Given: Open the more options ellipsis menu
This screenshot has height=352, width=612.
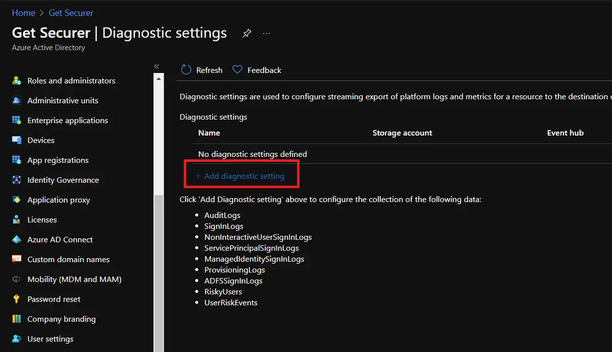Looking at the screenshot, I should tap(266, 34).
